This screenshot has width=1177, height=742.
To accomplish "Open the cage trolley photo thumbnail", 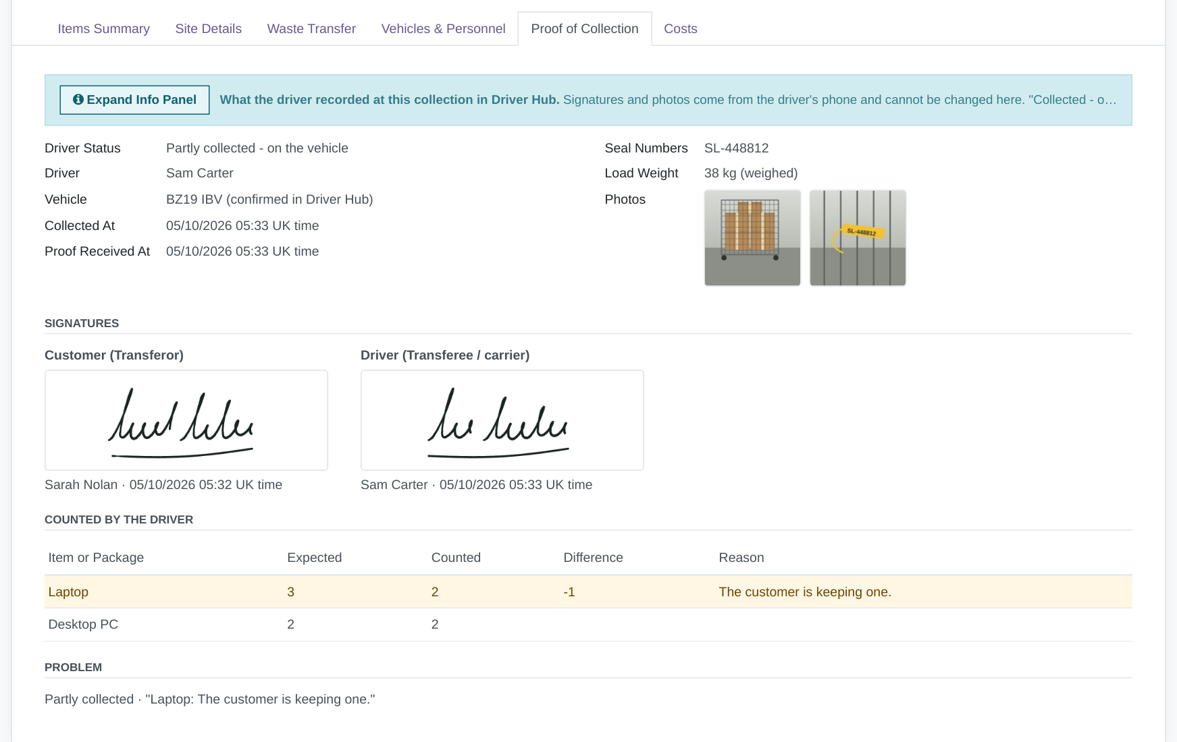I will (x=752, y=238).
